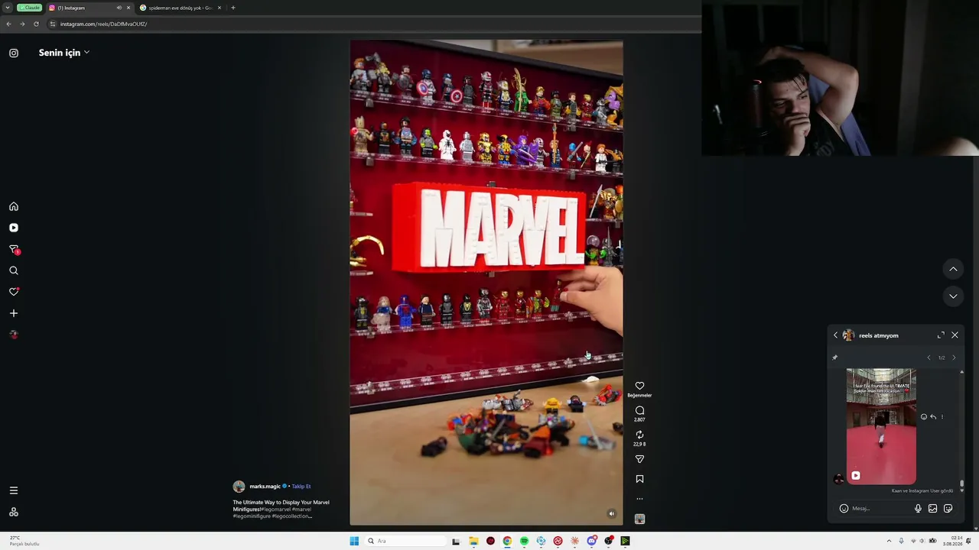Open more options for chat message
The height and width of the screenshot is (550, 979).
[x=942, y=417]
